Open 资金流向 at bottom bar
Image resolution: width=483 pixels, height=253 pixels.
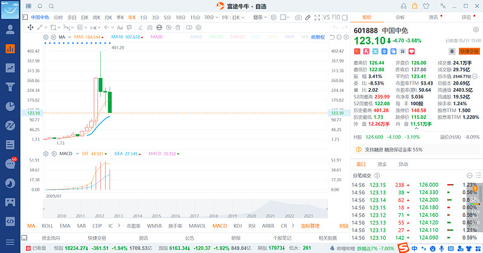click(51, 238)
